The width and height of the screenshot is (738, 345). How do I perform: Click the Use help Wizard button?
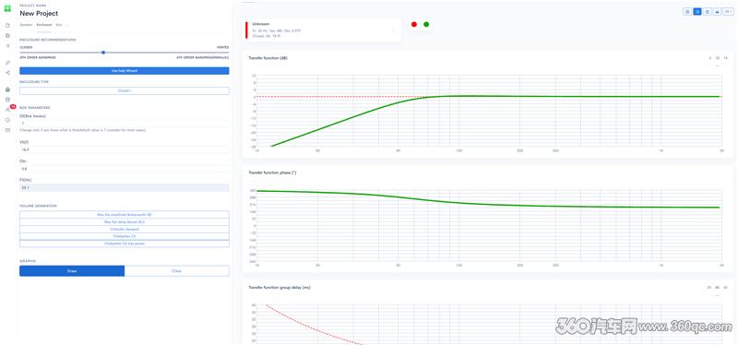click(x=125, y=71)
